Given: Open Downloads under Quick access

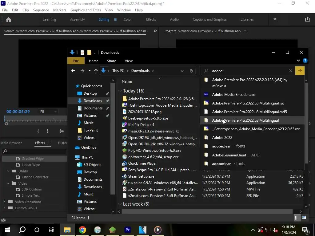Looking at the screenshot, I should pos(93,101).
